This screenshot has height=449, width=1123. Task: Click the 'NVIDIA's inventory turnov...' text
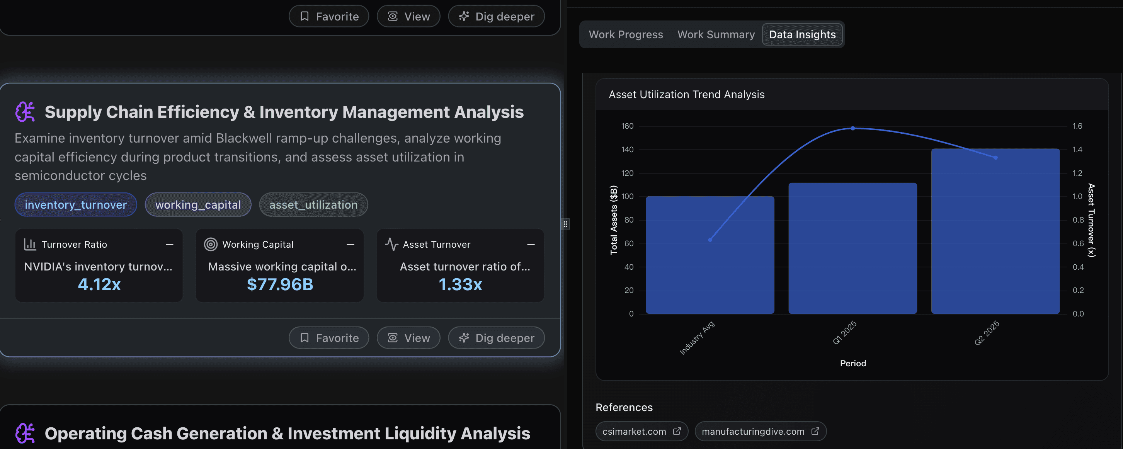[99, 266]
